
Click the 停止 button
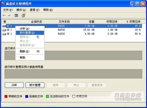click(77, 85)
